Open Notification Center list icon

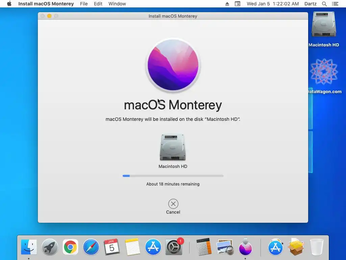pos(335,4)
